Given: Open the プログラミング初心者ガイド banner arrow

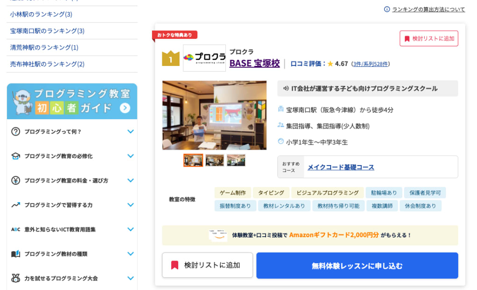Looking at the screenshot, I should point(124,106).
